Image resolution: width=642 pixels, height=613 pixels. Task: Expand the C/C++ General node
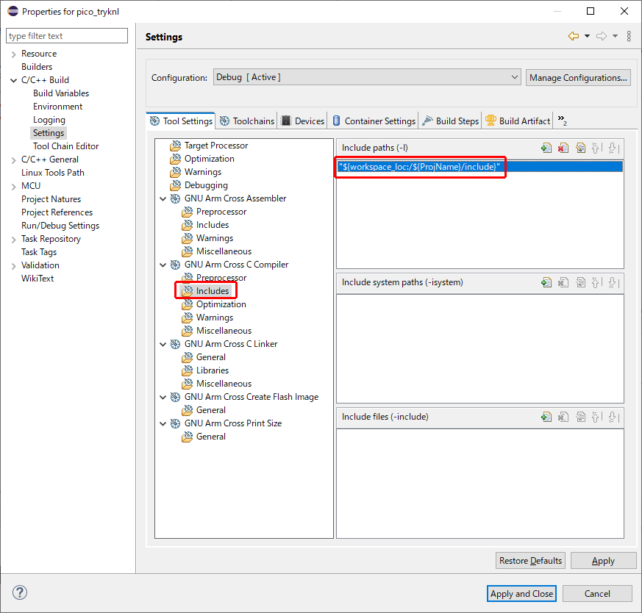[x=13, y=159]
